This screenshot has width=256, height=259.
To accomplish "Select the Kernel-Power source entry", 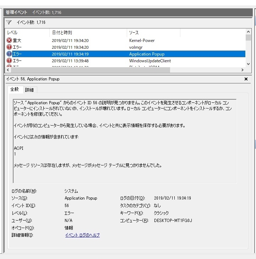I will pos(142,41).
